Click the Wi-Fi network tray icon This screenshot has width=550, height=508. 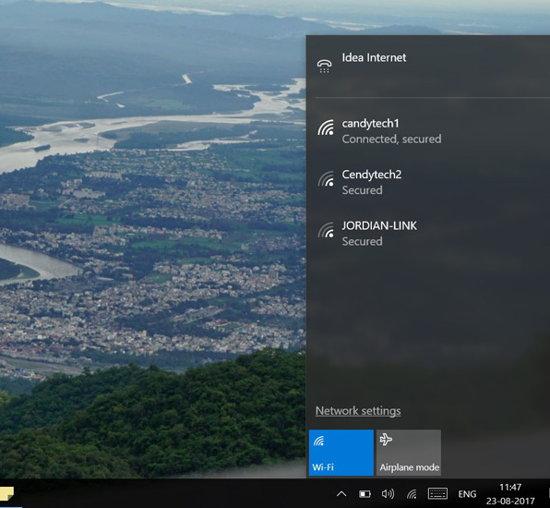tap(412, 494)
